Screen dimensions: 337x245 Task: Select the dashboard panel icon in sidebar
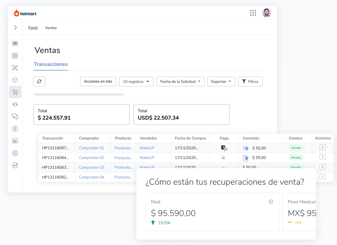(x=15, y=43)
